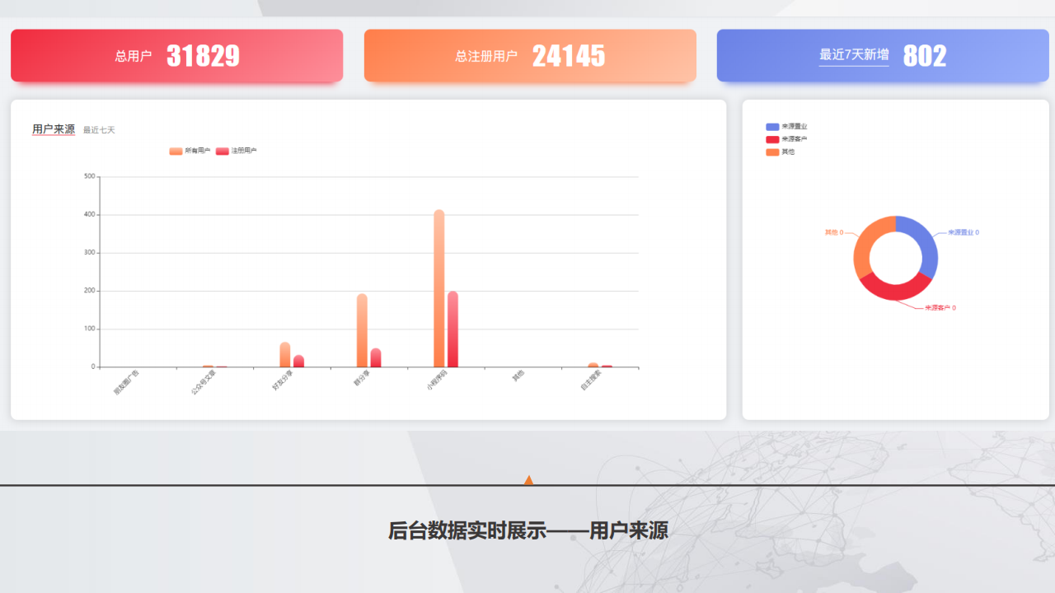1055x593 pixels.
Task: Click the 其他 x-axis label
Action: click(518, 377)
